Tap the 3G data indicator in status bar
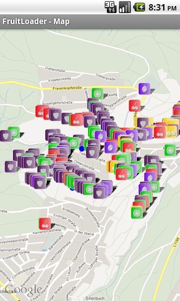 pos(111,8)
